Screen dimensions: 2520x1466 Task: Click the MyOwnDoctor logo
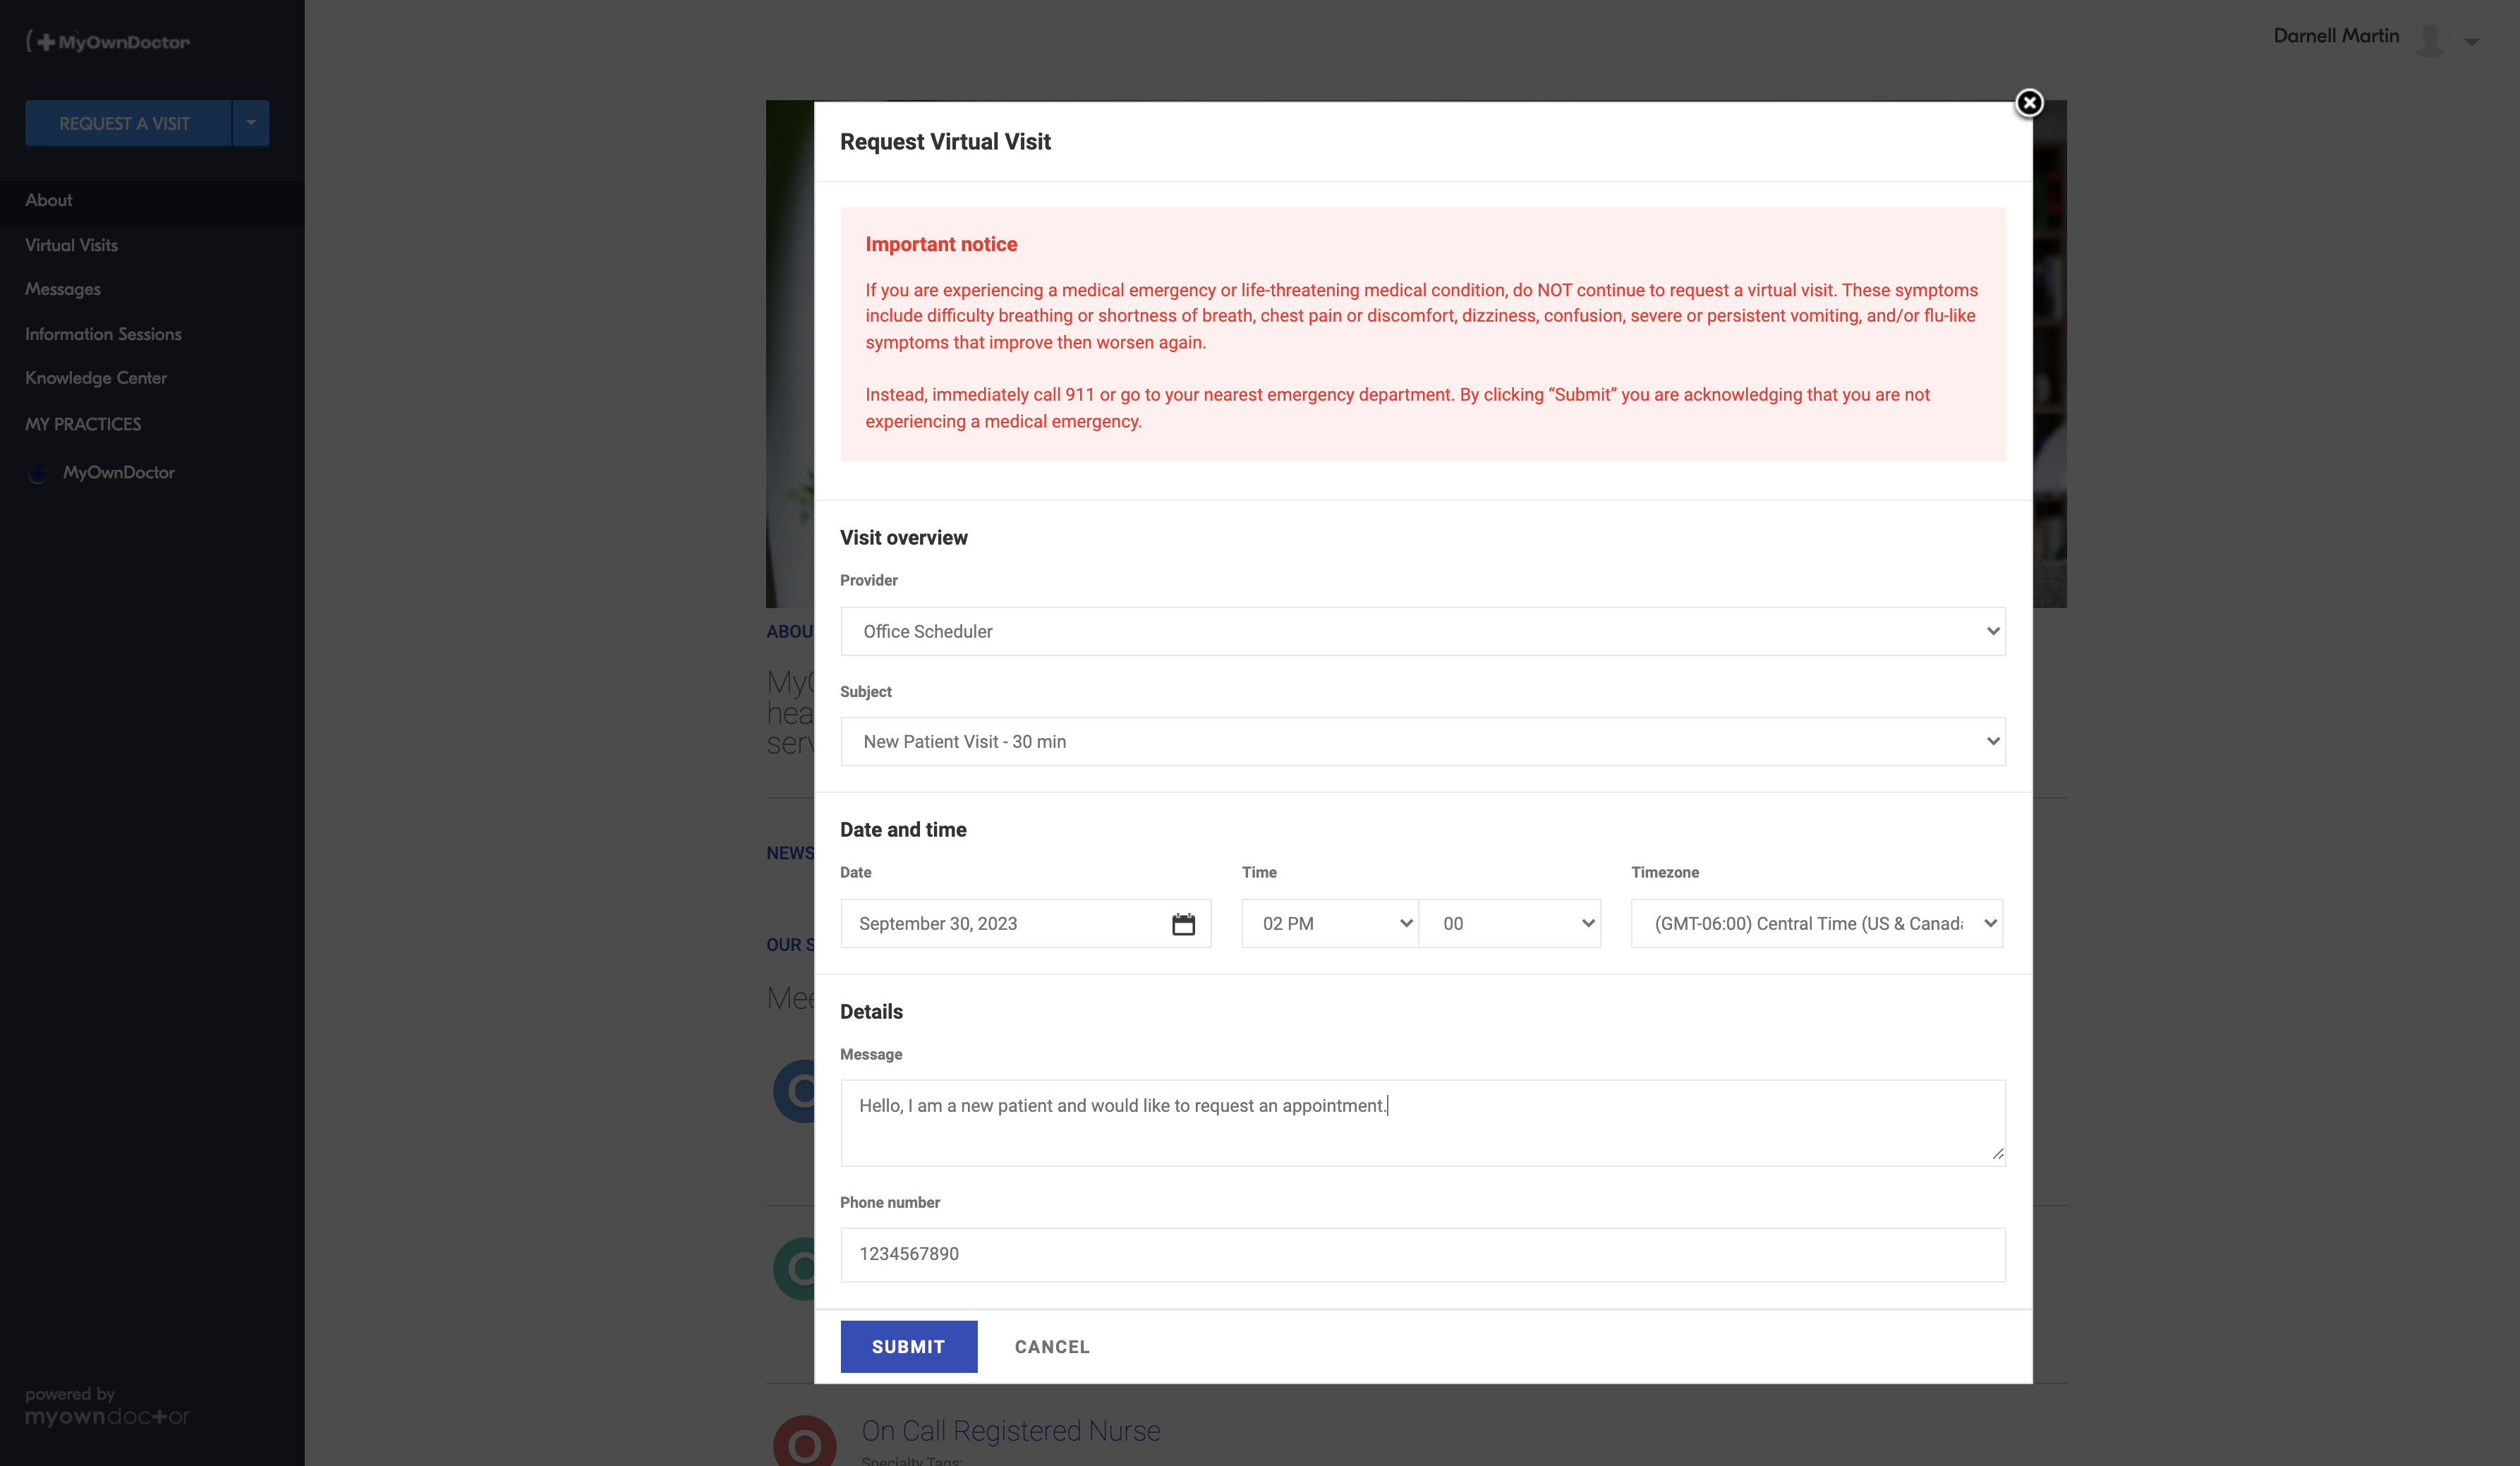click(108, 42)
